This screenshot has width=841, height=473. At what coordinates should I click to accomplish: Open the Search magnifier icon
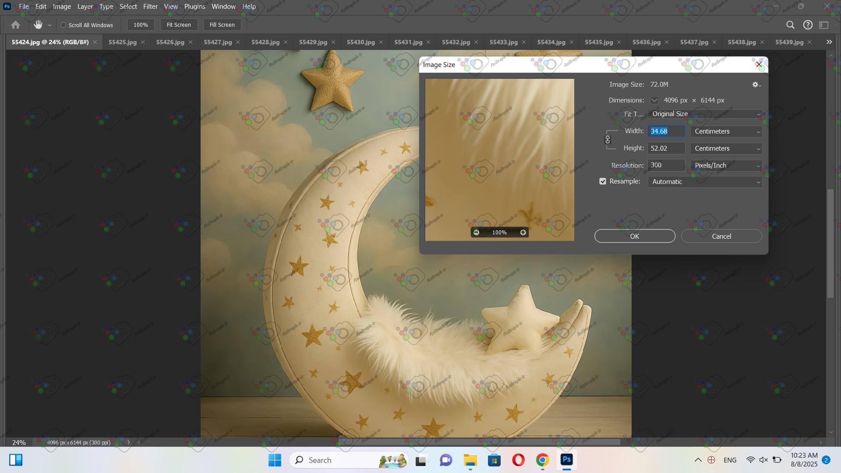pos(790,25)
